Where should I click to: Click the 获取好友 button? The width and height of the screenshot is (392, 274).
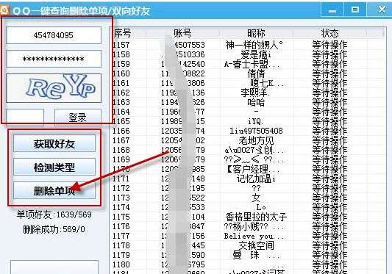[54, 143]
